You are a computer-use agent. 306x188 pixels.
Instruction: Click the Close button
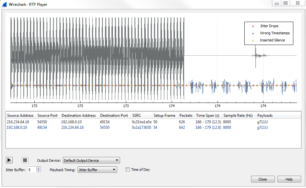263,179
